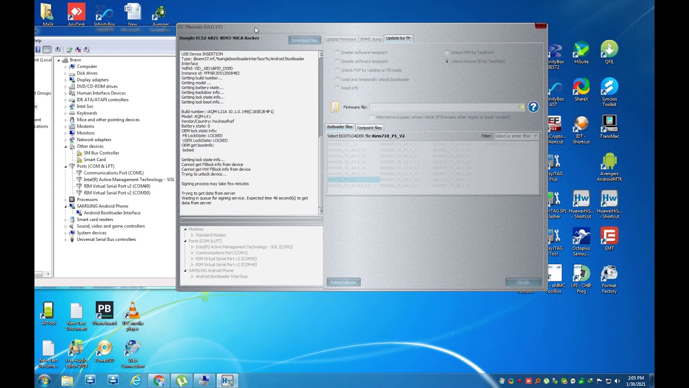Click the blue help question mark icon
The image size is (689, 388).
(533, 107)
